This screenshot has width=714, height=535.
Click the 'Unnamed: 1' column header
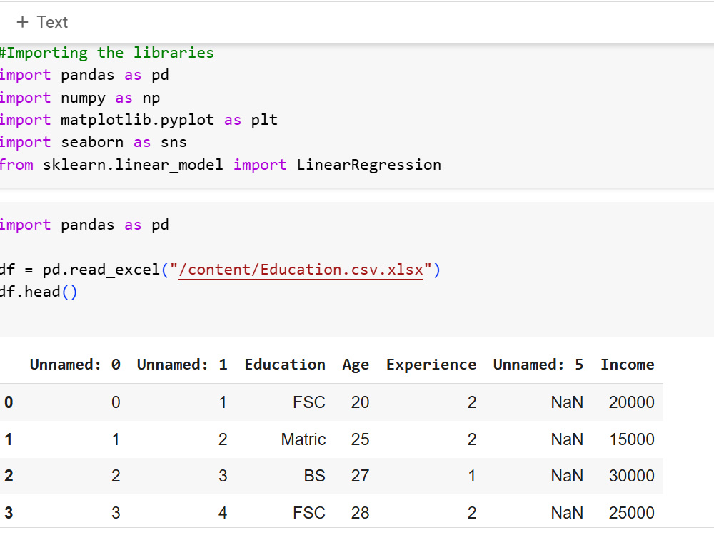(182, 365)
